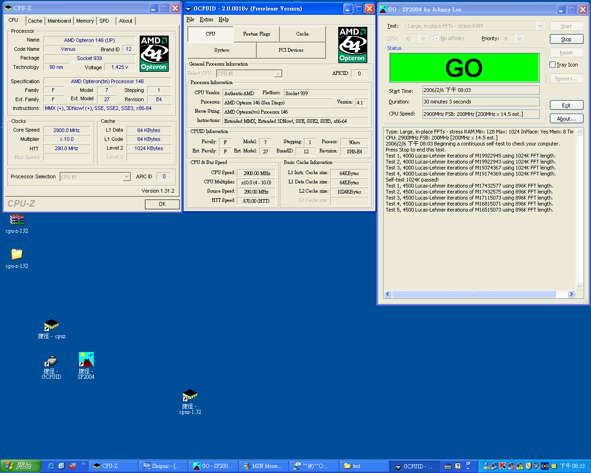Click the Duration field in SP2004
This screenshot has width=591, height=473.
481,102
